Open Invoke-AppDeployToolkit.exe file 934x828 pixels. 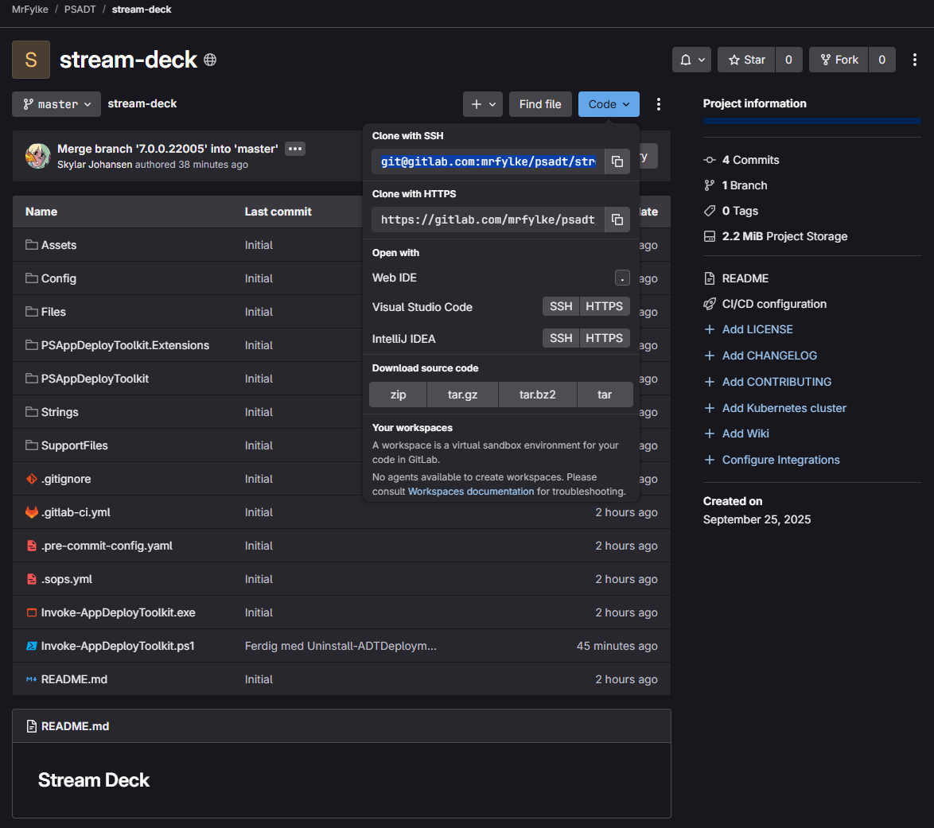coord(118,612)
